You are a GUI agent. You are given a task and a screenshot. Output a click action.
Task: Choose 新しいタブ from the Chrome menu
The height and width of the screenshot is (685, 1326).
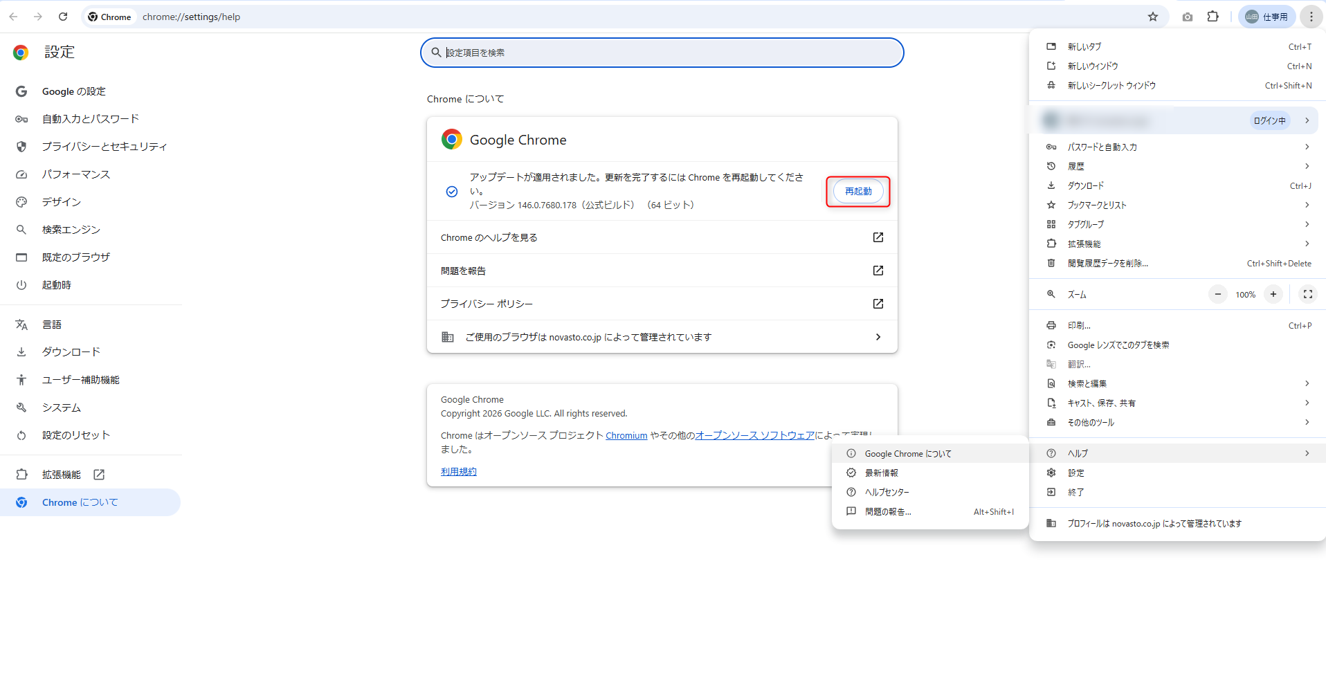[x=1178, y=47]
